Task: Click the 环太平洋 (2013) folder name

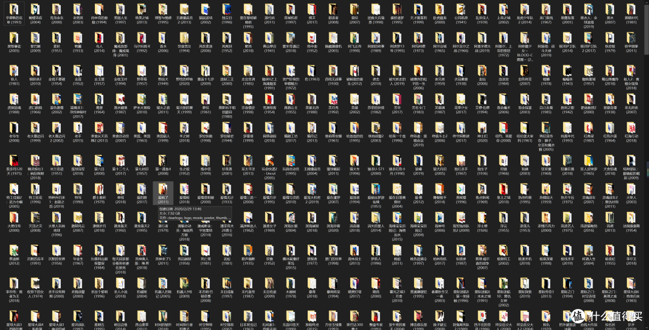Action: 248,171
